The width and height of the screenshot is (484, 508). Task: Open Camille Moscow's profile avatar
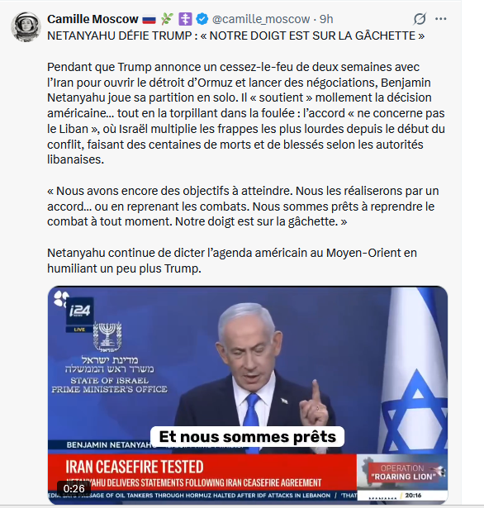point(26,27)
